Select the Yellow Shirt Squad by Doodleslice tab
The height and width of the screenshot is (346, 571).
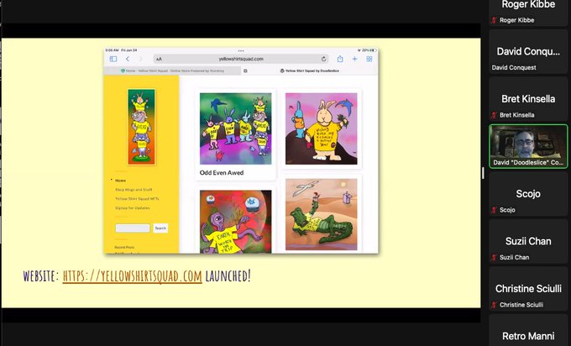coord(310,71)
